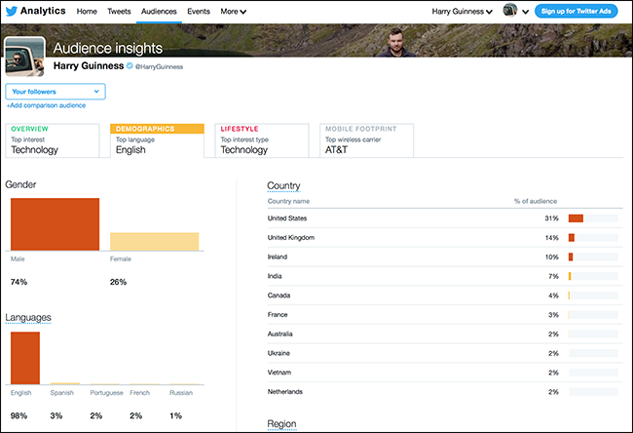Viewport: 633px width, 433px height.
Task: Click the French language label
Action: click(x=139, y=393)
